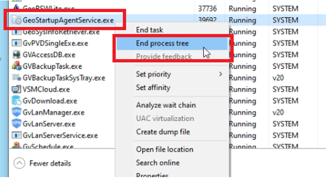
Task: Click the GvLanManager.exe VPN shield icon
Action: [x=16, y=112]
